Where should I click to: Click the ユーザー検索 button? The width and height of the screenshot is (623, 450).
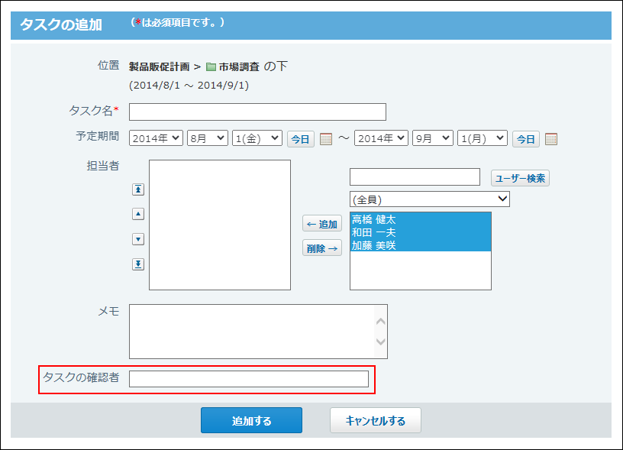520,178
